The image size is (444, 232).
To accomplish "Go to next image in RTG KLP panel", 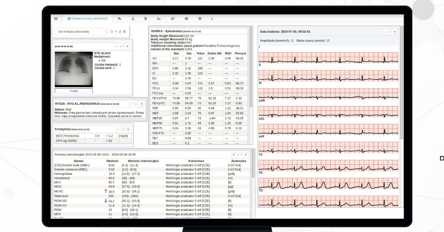I will click(x=128, y=46).
